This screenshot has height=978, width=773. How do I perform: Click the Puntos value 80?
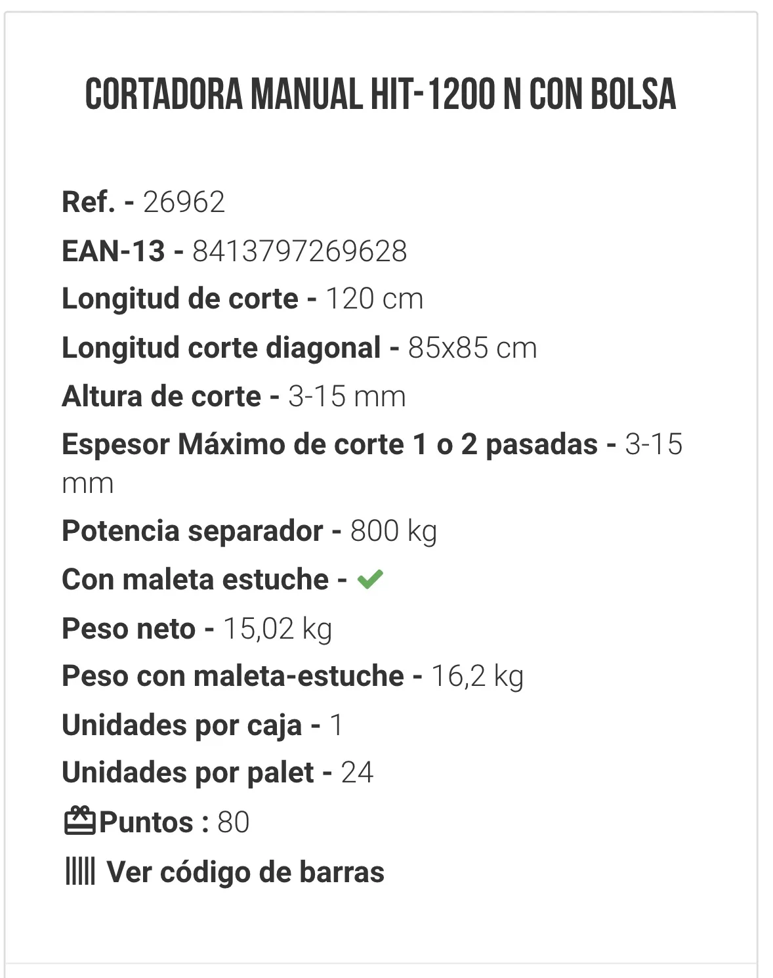[x=234, y=822]
